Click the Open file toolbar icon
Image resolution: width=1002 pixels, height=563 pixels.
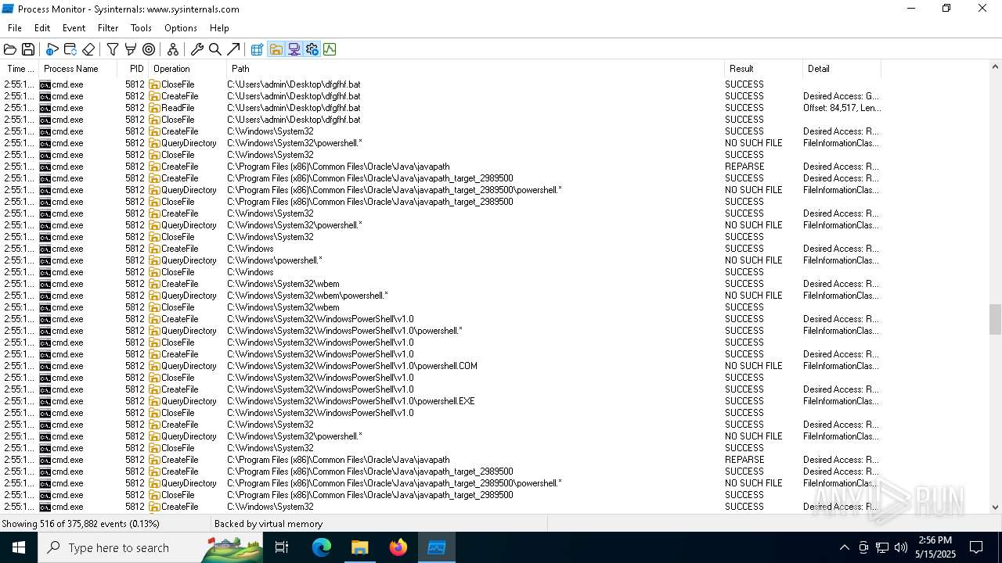[x=10, y=49]
